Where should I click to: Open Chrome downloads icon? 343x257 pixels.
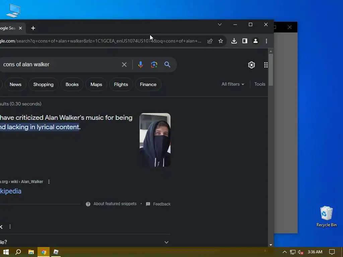[x=234, y=41]
